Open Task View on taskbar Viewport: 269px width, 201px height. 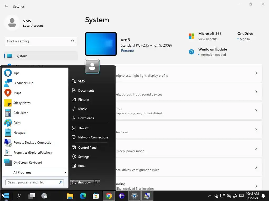tap(32, 196)
